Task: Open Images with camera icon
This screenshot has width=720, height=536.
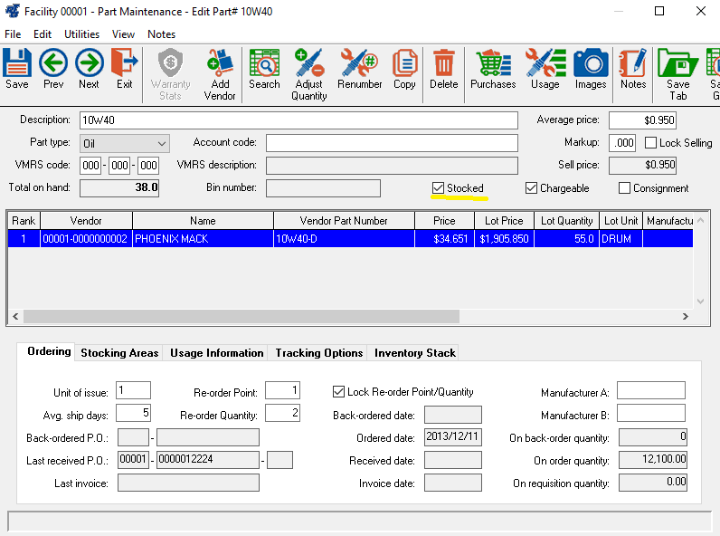Action: click(591, 69)
